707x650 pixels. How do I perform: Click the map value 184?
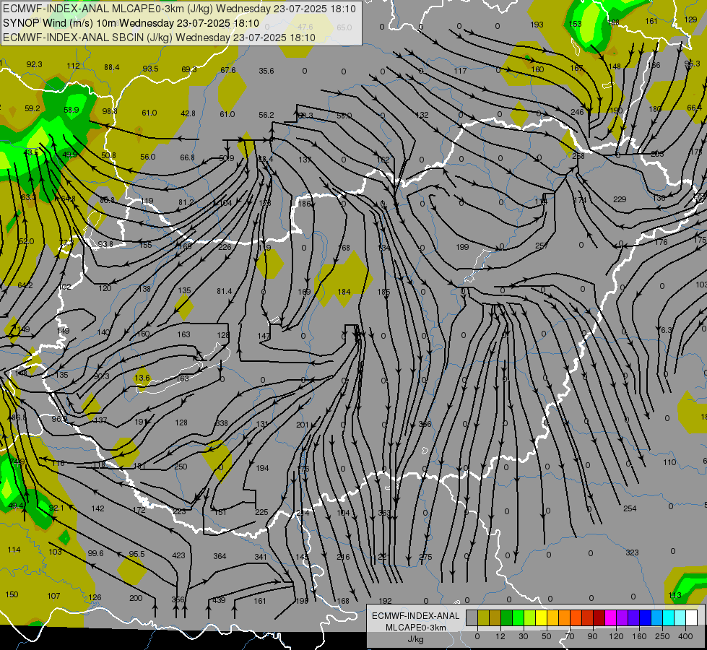[x=344, y=292]
